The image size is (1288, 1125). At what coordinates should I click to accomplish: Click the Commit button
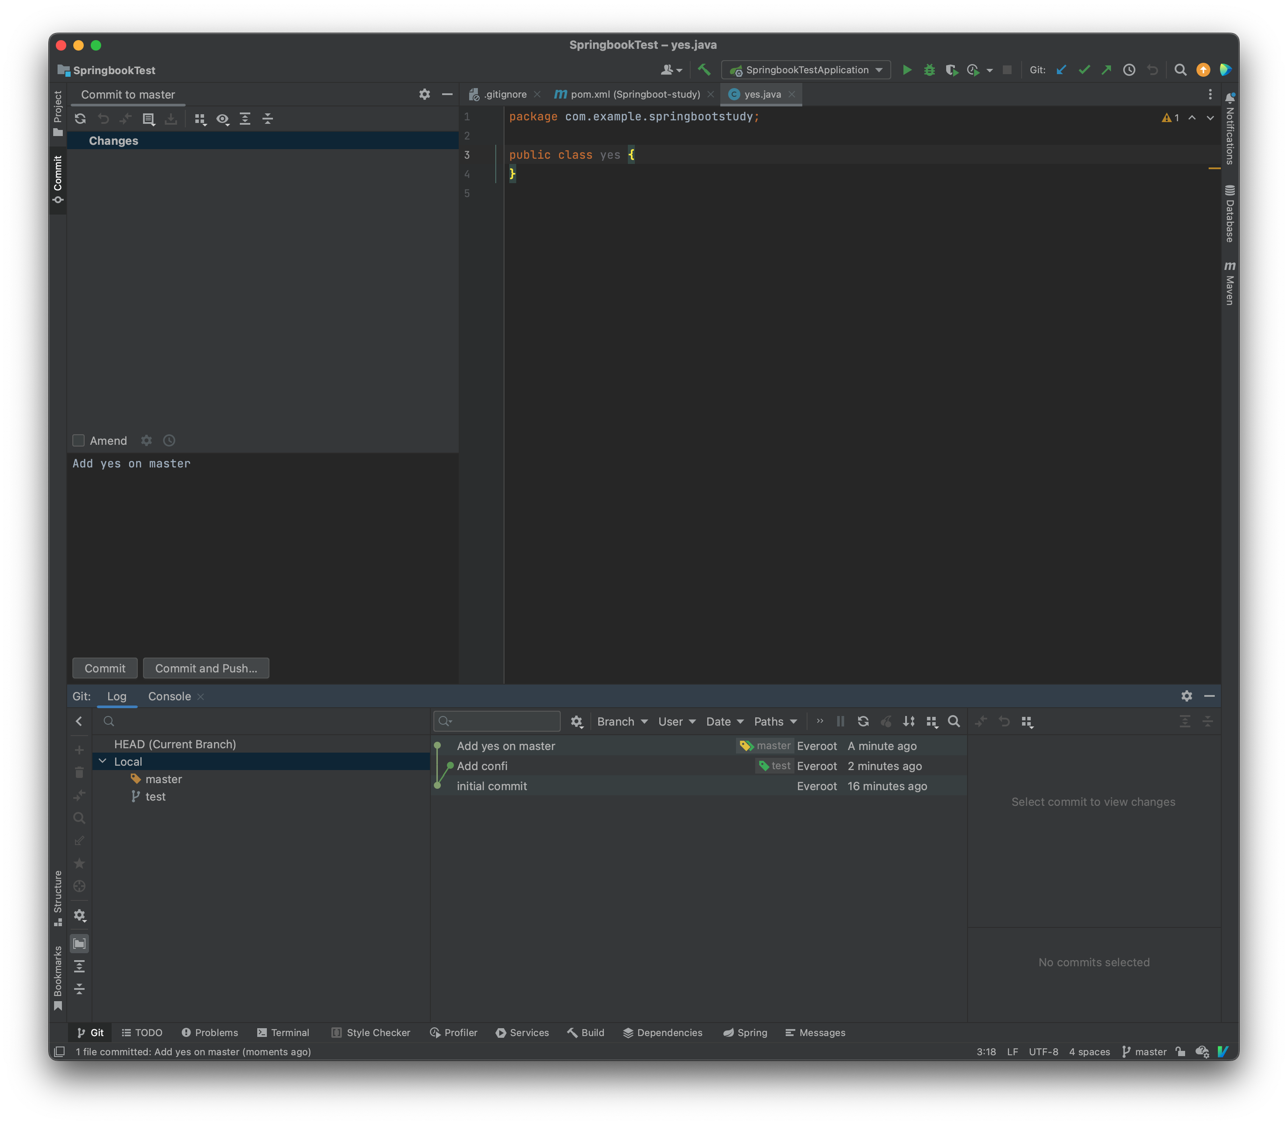click(x=105, y=668)
